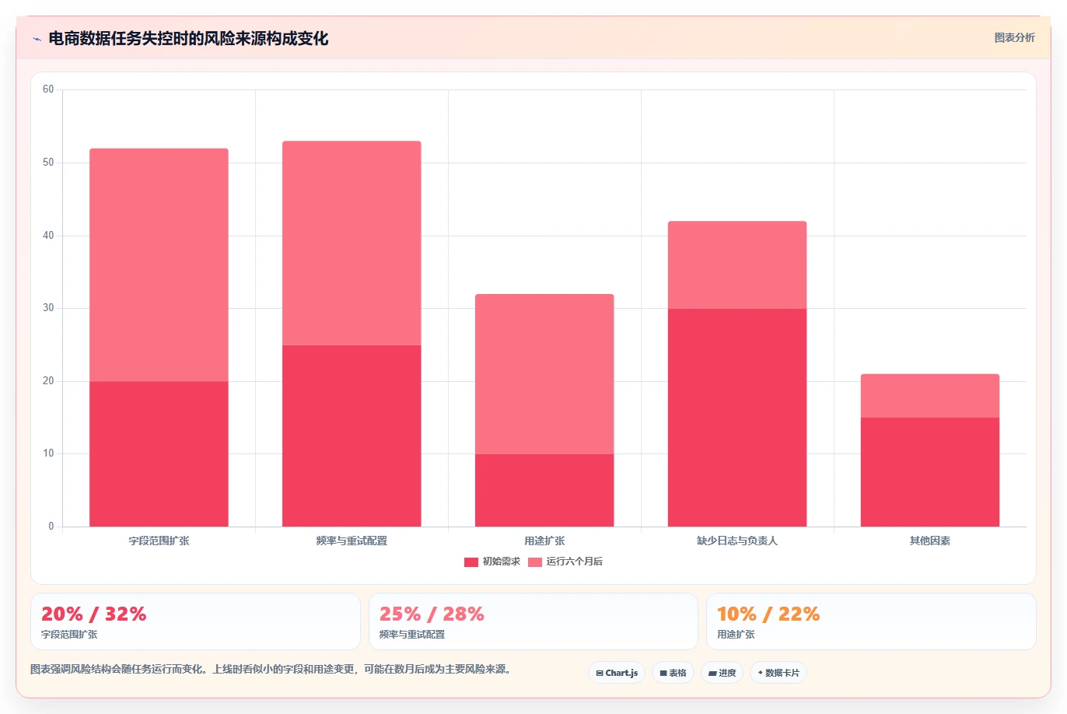
Task: Click the light segment of 用途扩张 bar
Action: click(544, 373)
